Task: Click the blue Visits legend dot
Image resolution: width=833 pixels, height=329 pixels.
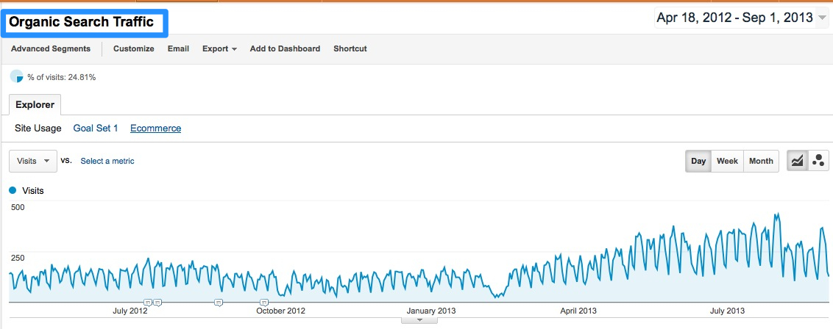Action: pos(13,190)
